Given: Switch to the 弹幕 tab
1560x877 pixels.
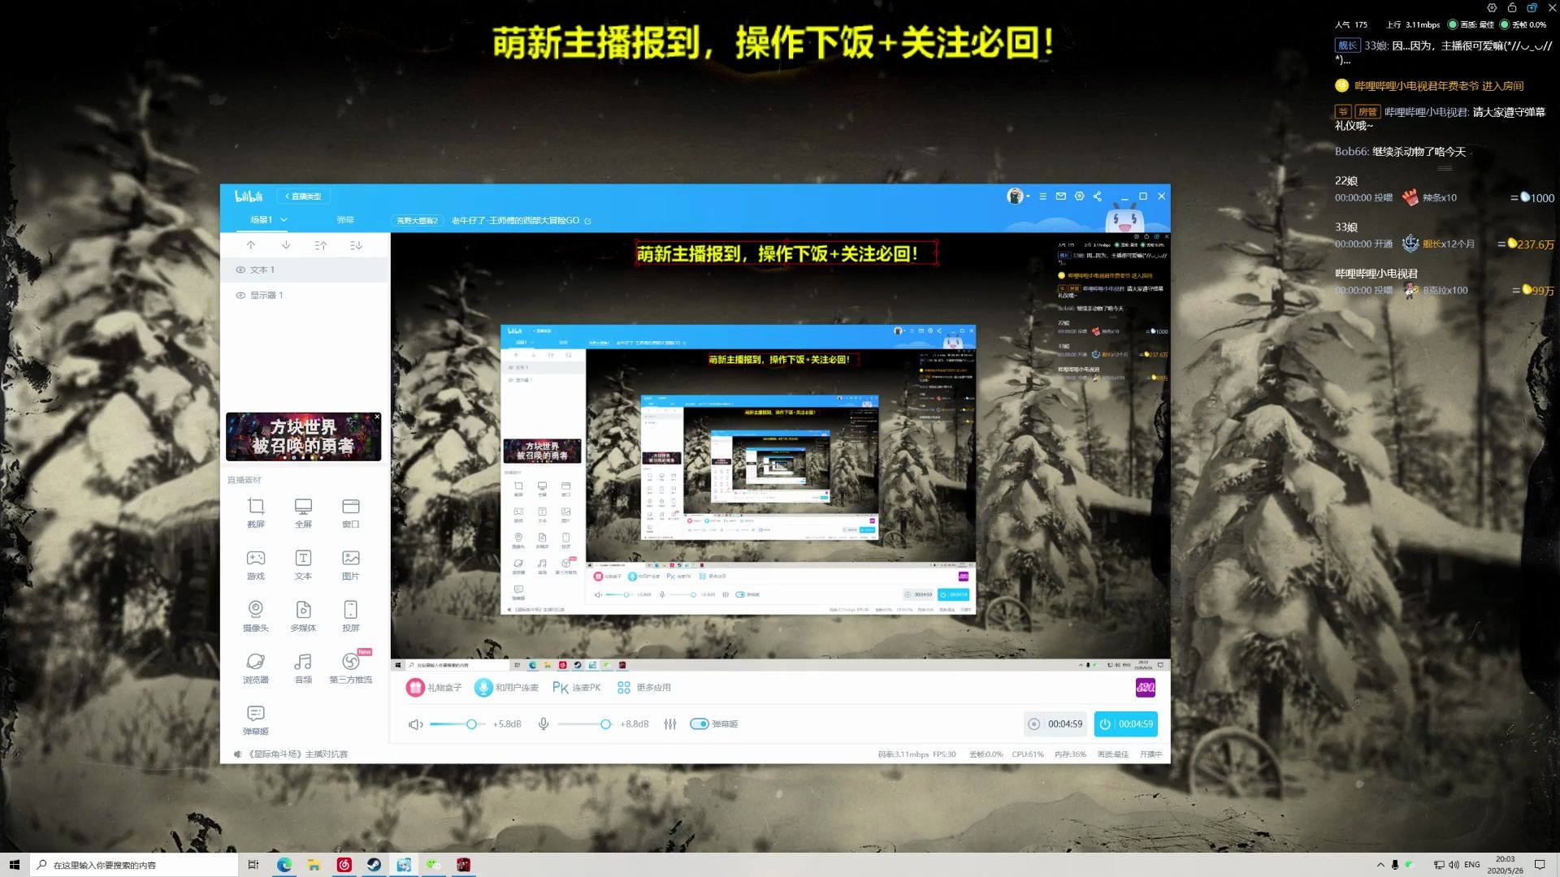Looking at the screenshot, I should pyautogui.click(x=346, y=219).
